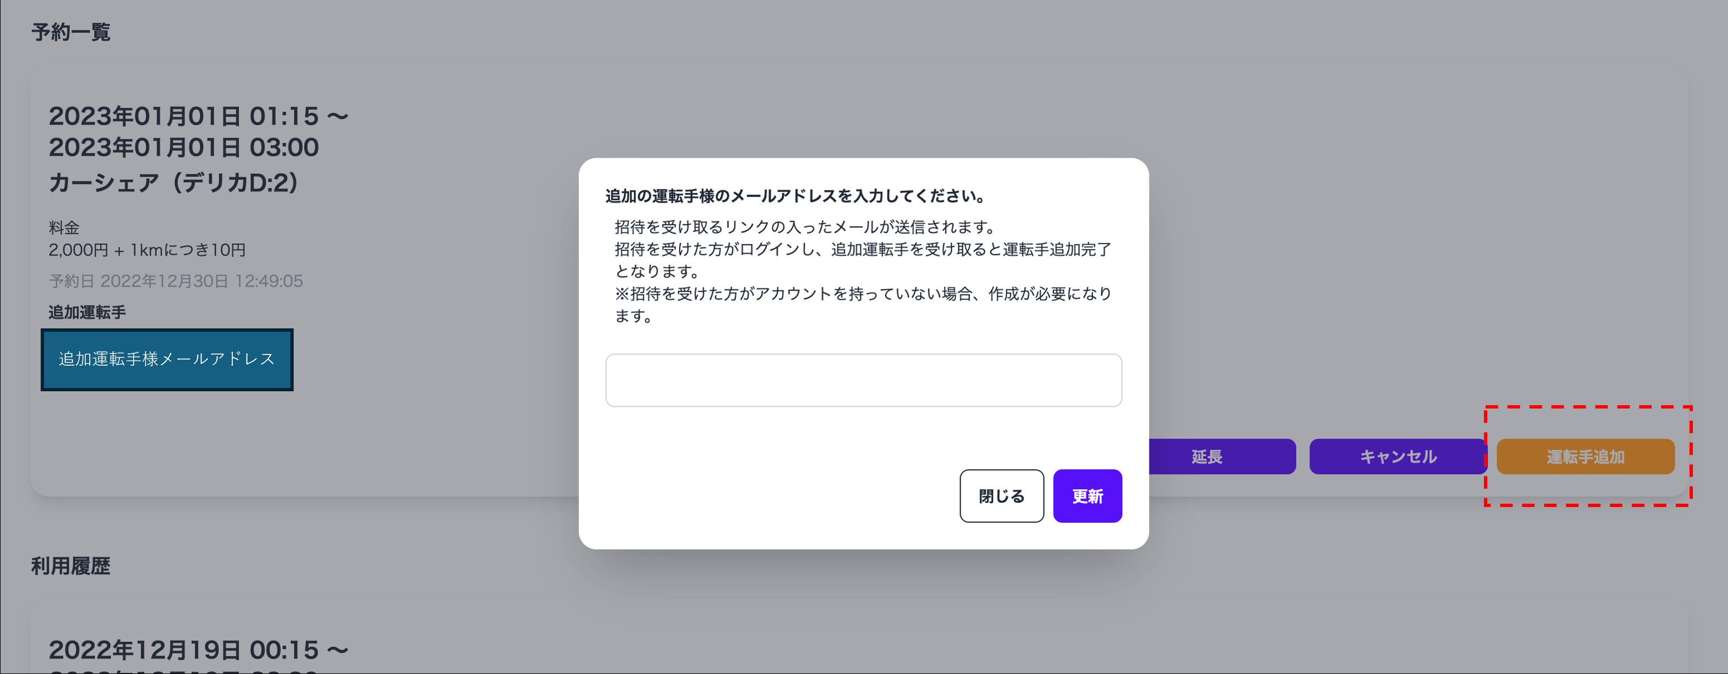Viewport: 1728px width, 674px height.
Task: Click the email address input field
Action: point(863,380)
